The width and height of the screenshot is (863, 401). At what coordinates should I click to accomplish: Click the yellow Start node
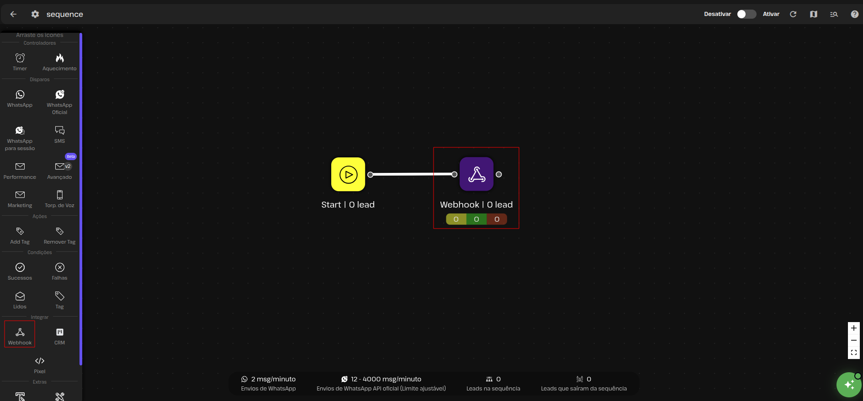pos(348,174)
